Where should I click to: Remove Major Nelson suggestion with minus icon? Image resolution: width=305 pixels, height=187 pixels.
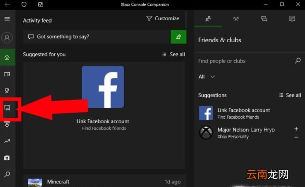point(296,137)
